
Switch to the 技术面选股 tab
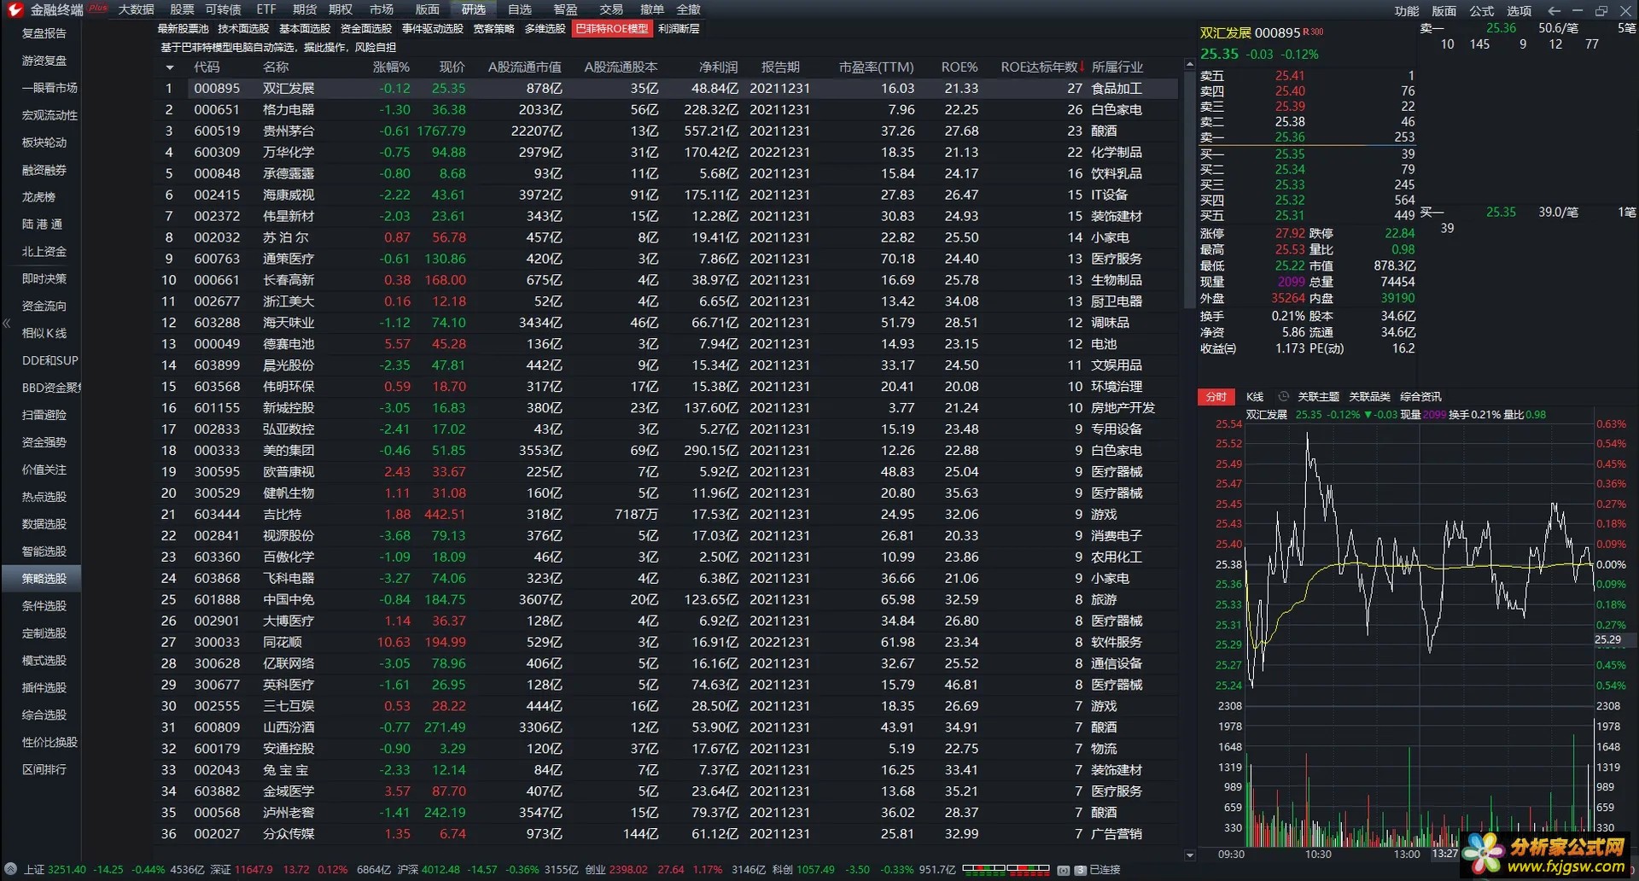pyautogui.click(x=243, y=29)
